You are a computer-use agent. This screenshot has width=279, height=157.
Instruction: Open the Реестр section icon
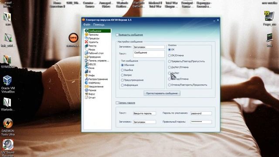coord(86,46)
